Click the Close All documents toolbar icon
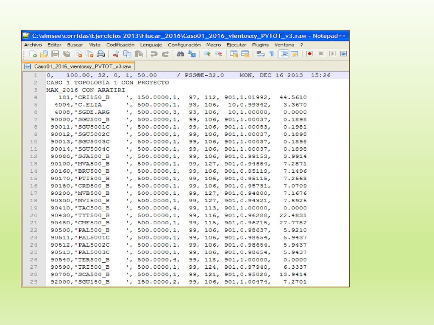The width and height of the screenshot is (434, 325). (89, 54)
